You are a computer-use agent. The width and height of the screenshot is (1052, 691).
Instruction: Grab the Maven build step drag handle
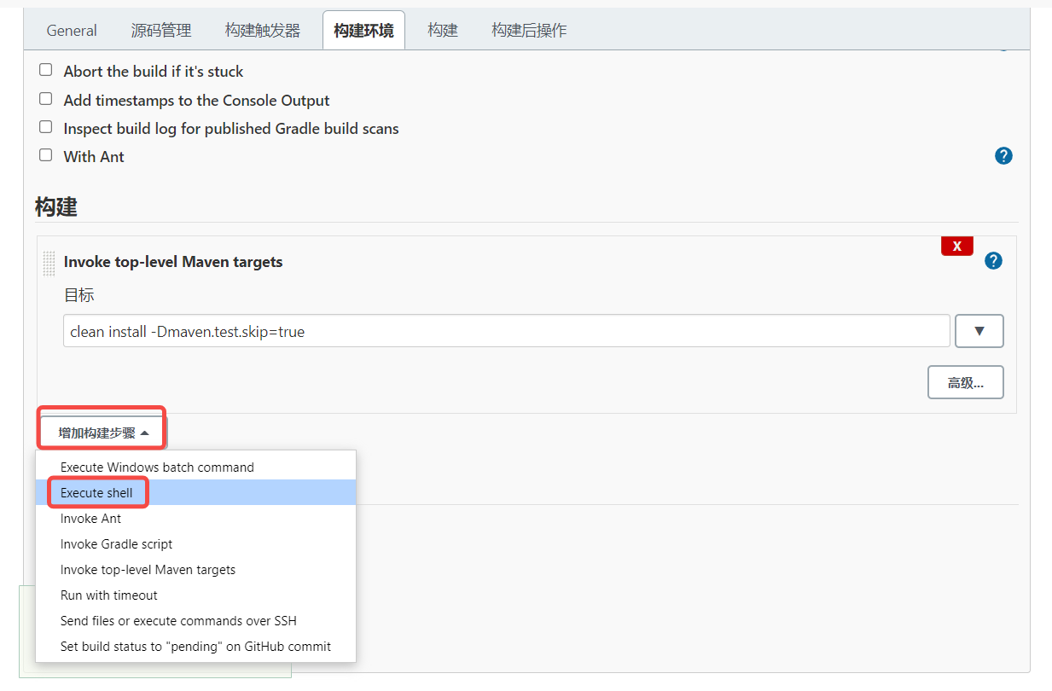(x=49, y=264)
